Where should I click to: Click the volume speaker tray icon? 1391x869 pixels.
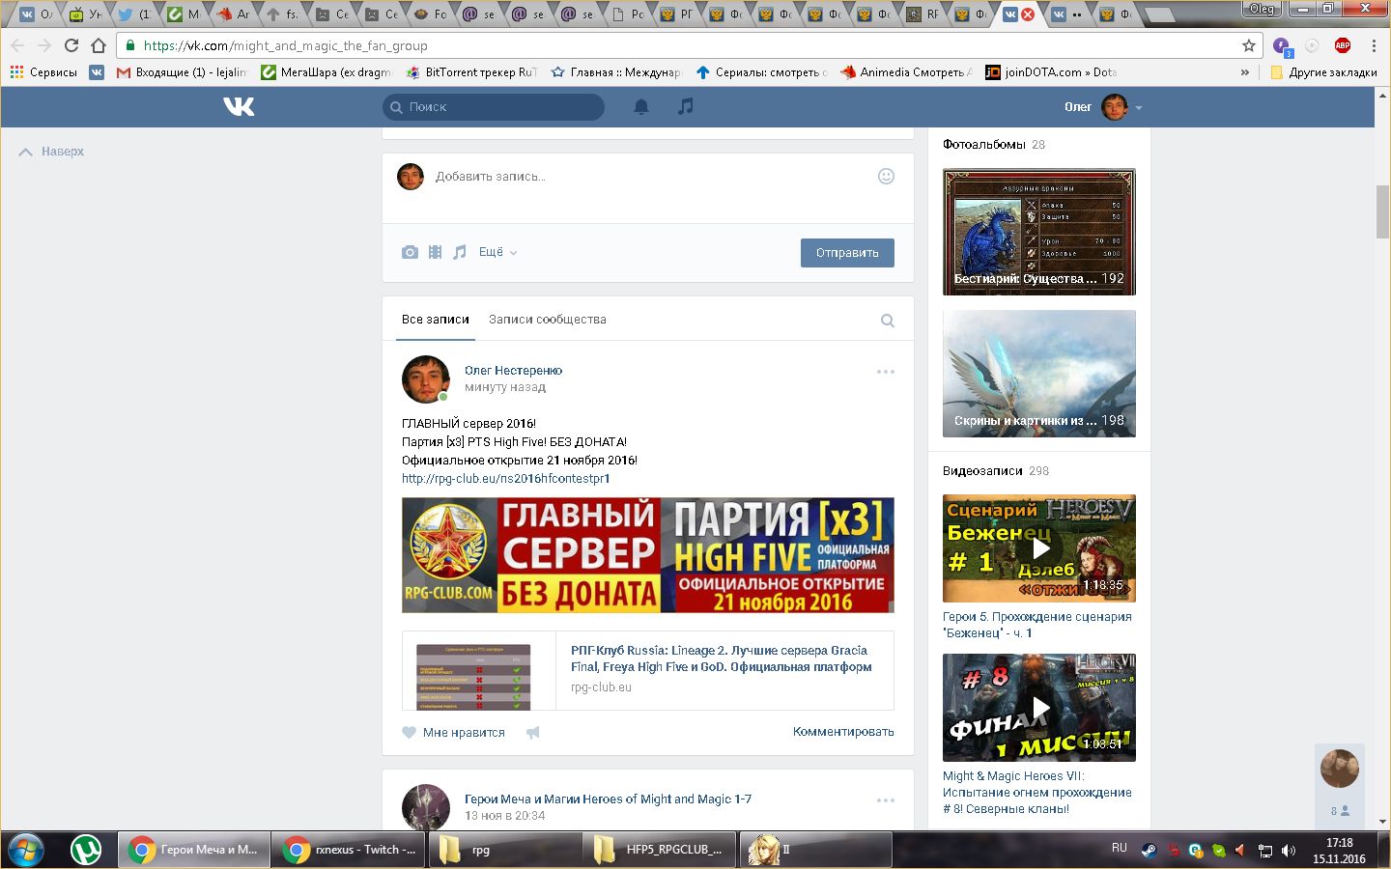pos(1289,851)
